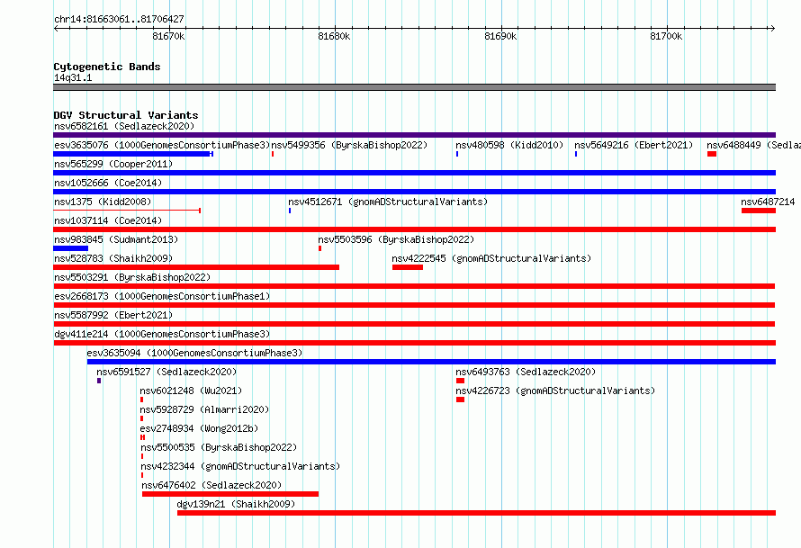
Task: Click the red block under nsv4226723
Action: pyautogui.click(x=460, y=400)
